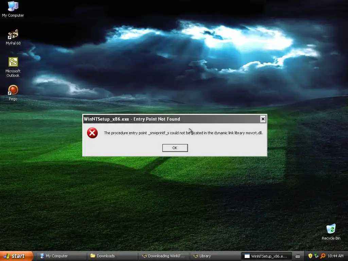Click the dialog title bar text

click(132, 119)
